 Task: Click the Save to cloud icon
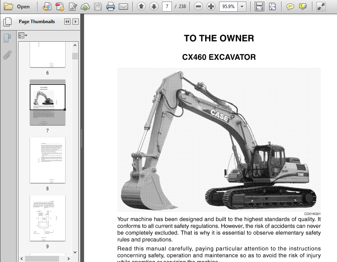coord(85,7)
